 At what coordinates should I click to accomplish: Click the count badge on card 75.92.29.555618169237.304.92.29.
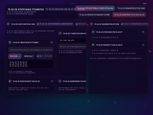(52, 81)
